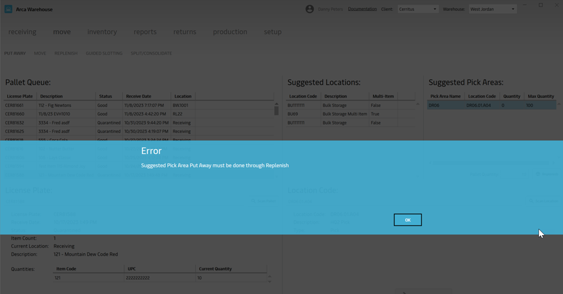Select the BU69 Bulk Storage Multi Item row
Image resolution: width=563 pixels, height=294 pixels.
click(x=349, y=114)
